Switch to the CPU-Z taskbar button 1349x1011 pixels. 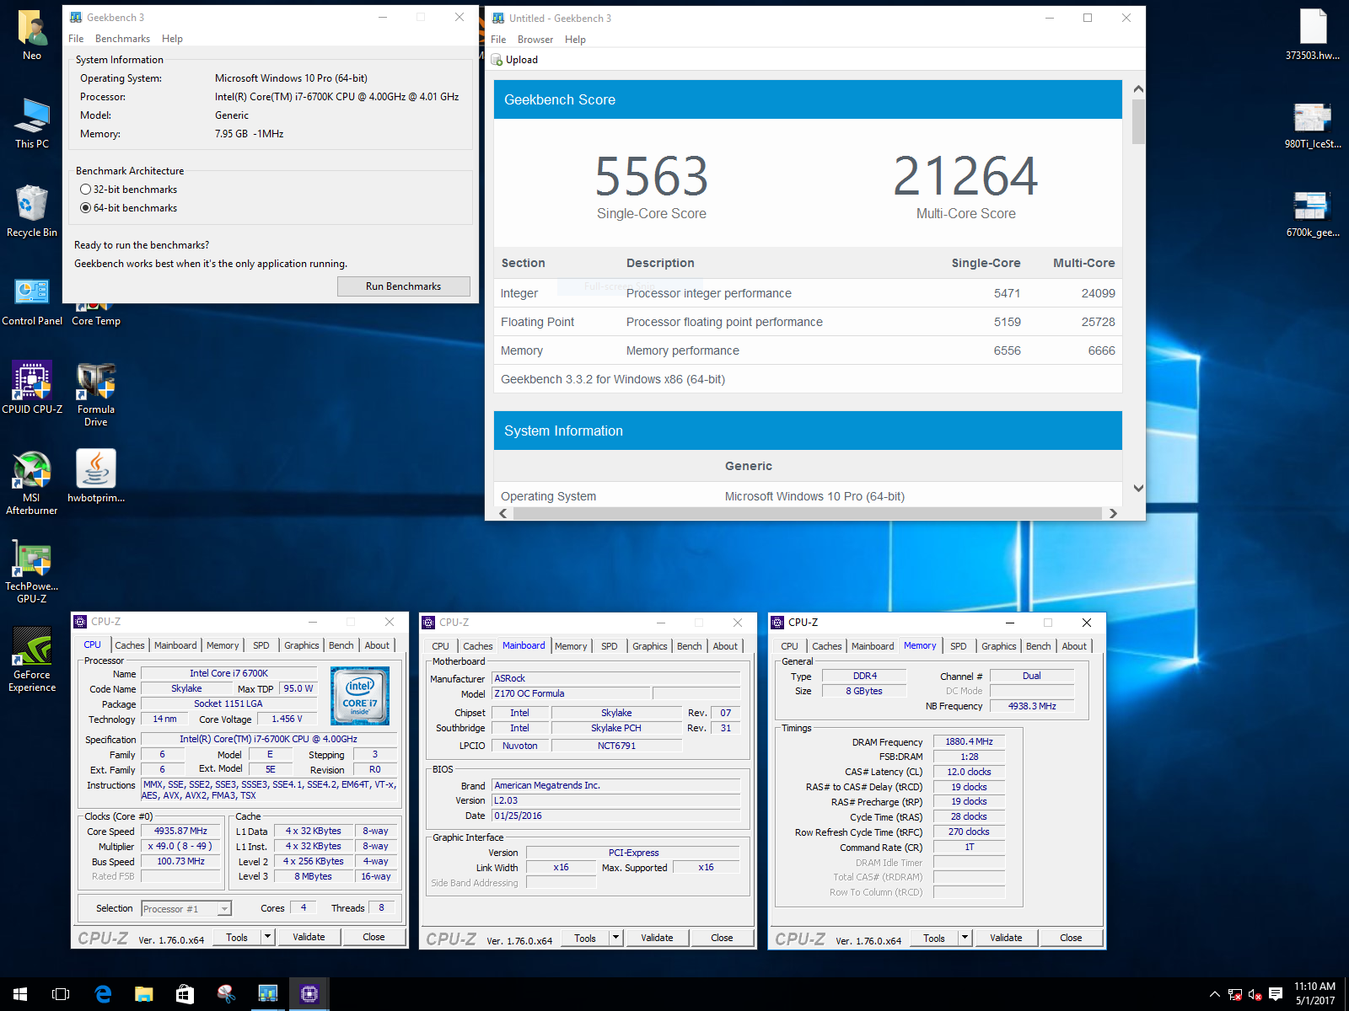tap(309, 994)
